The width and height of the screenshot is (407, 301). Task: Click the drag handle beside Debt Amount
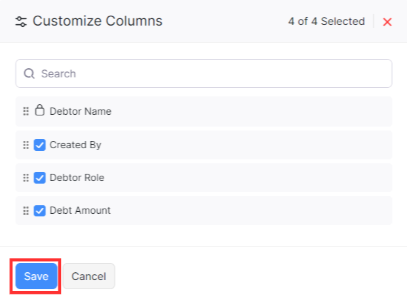26,211
